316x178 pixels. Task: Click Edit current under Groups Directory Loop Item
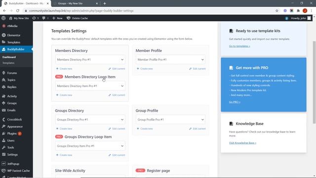pyautogui.click(x=117, y=155)
